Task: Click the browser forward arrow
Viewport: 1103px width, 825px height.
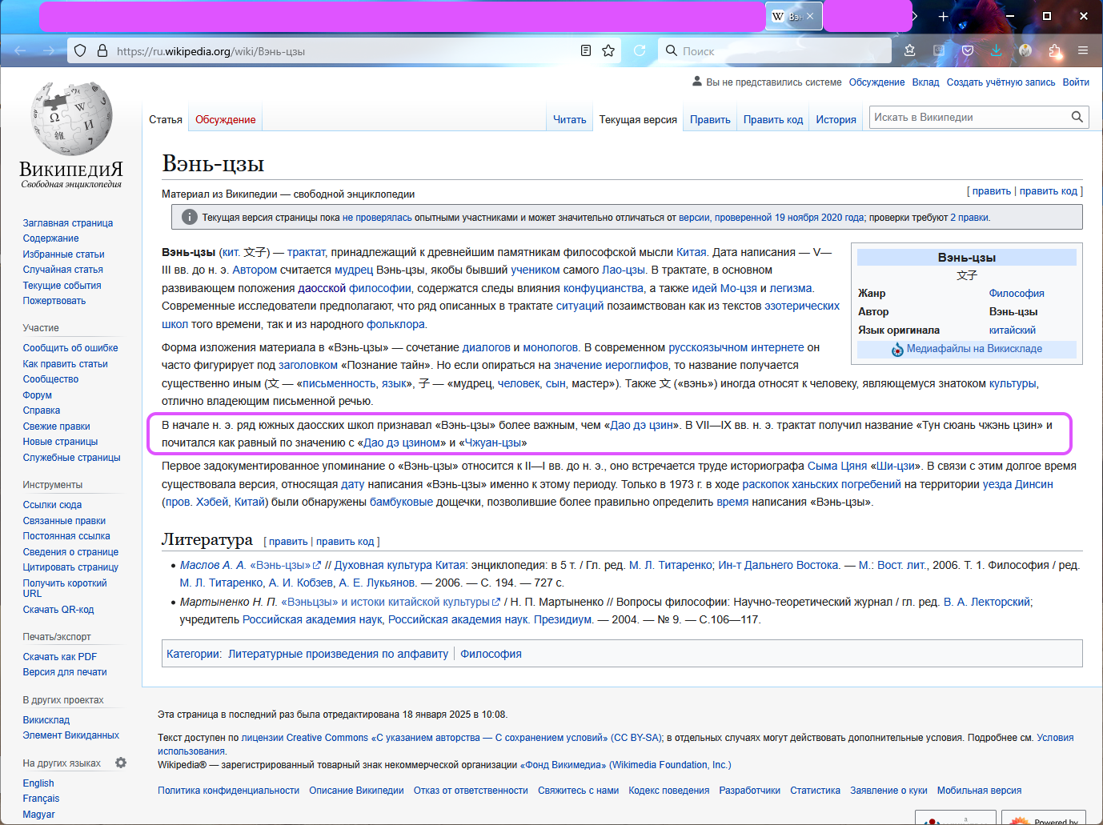Action: [49, 50]
